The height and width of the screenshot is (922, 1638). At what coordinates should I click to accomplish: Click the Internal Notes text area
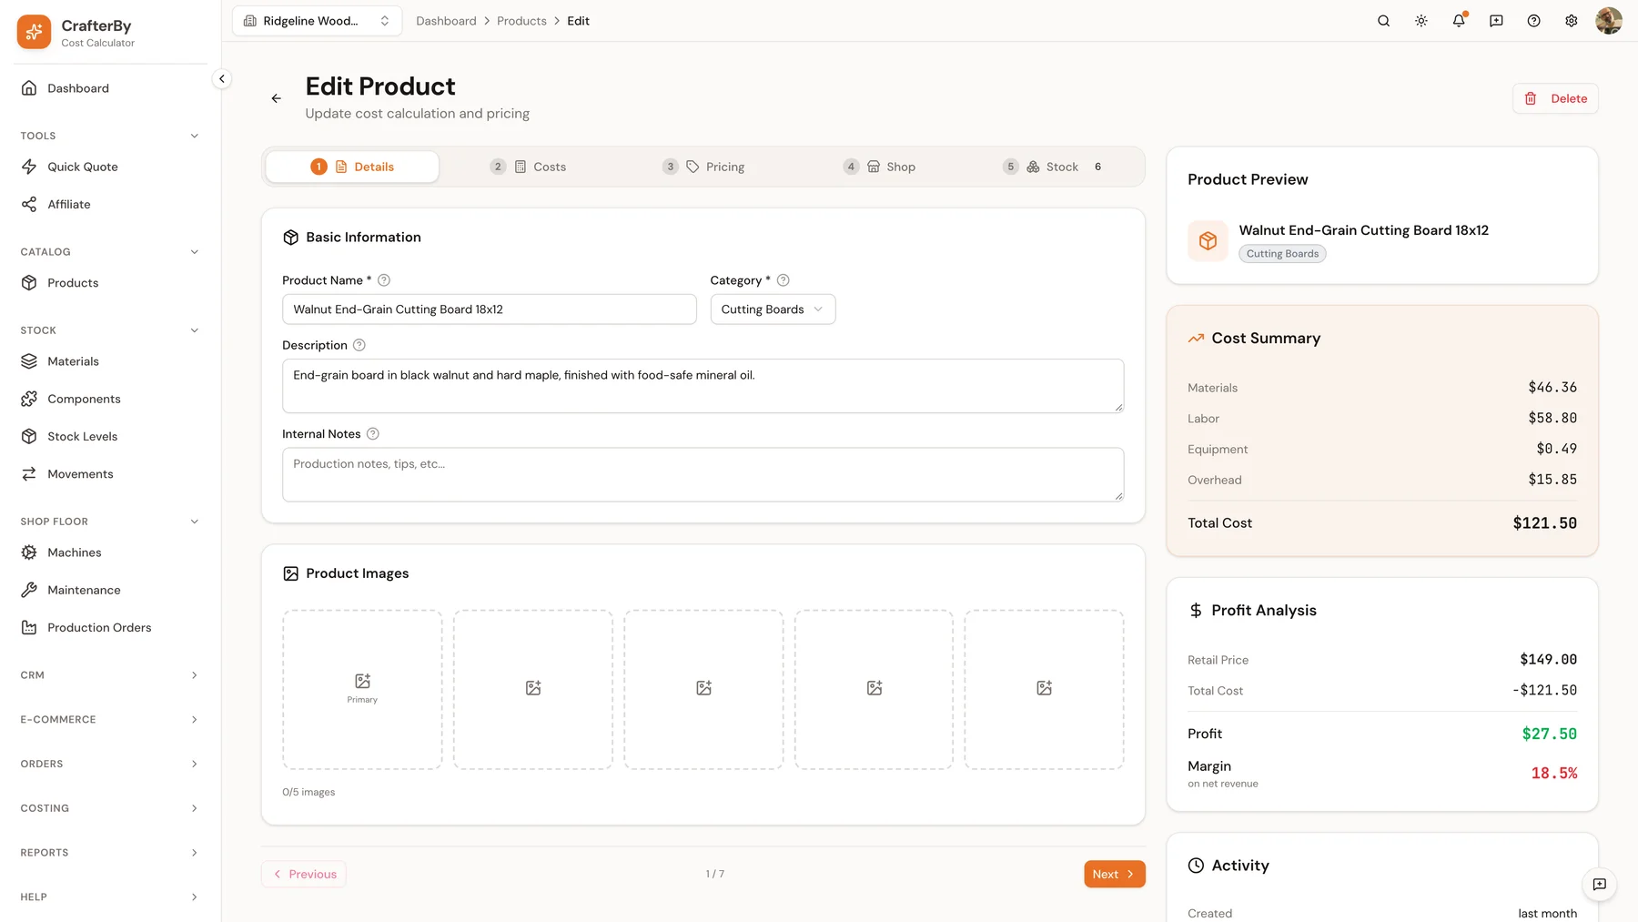click(703, 474)
